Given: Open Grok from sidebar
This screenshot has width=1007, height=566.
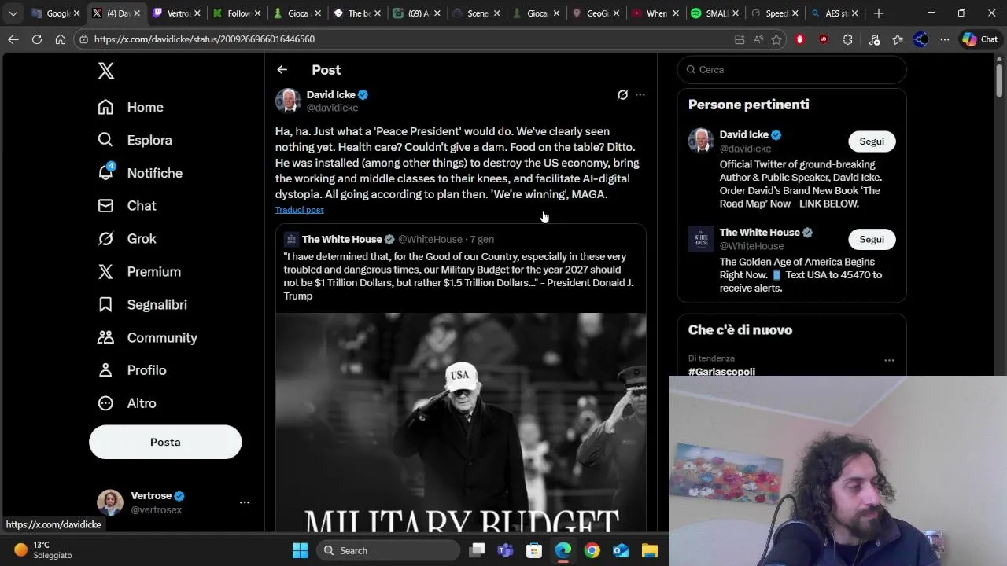Looking at the screenshot, I should click(x=127, y=238).
